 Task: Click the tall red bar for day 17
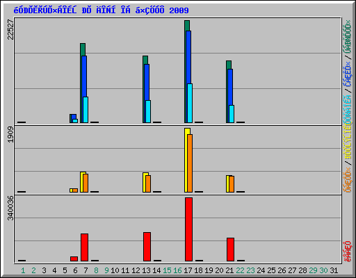[188, 229]
